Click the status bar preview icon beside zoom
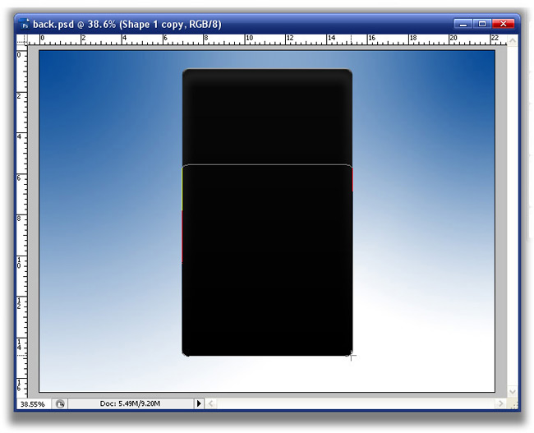The width and height of the screenshot is (534, 433). point(60,404)
